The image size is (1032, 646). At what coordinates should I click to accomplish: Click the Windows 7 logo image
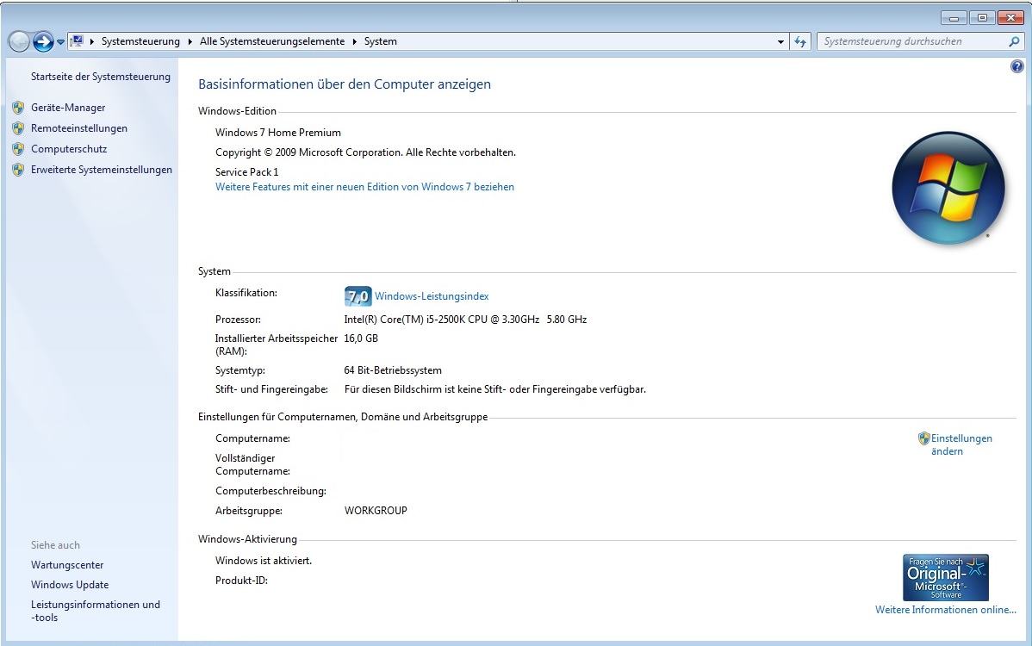tap(948, 188)
